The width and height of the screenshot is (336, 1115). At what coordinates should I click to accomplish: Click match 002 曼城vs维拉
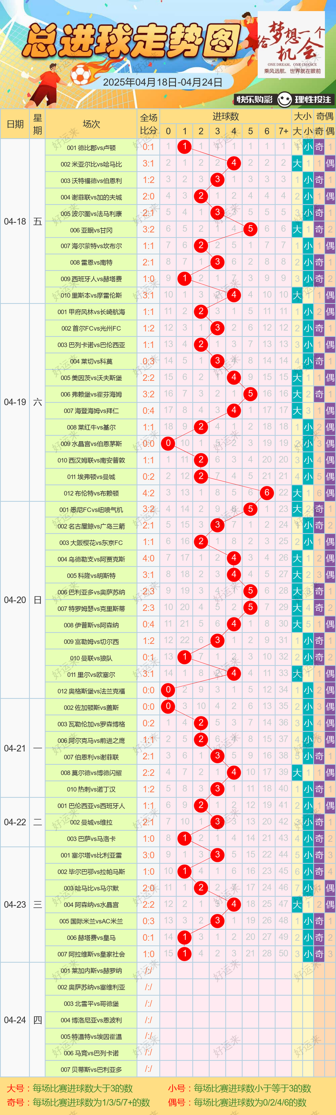91,822
